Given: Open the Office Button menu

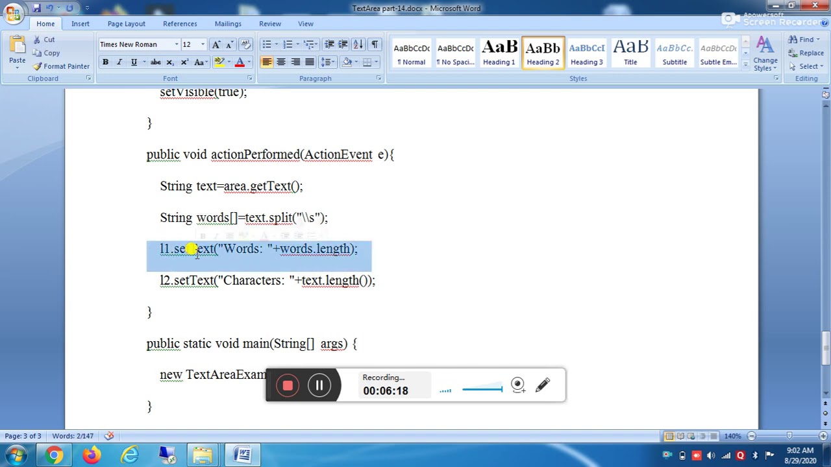Looking at the screenshot, I should pos(12,13).
